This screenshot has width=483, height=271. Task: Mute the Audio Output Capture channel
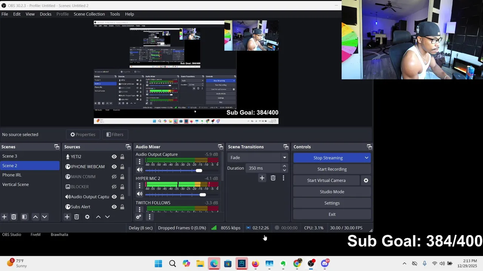coord(139,170)
